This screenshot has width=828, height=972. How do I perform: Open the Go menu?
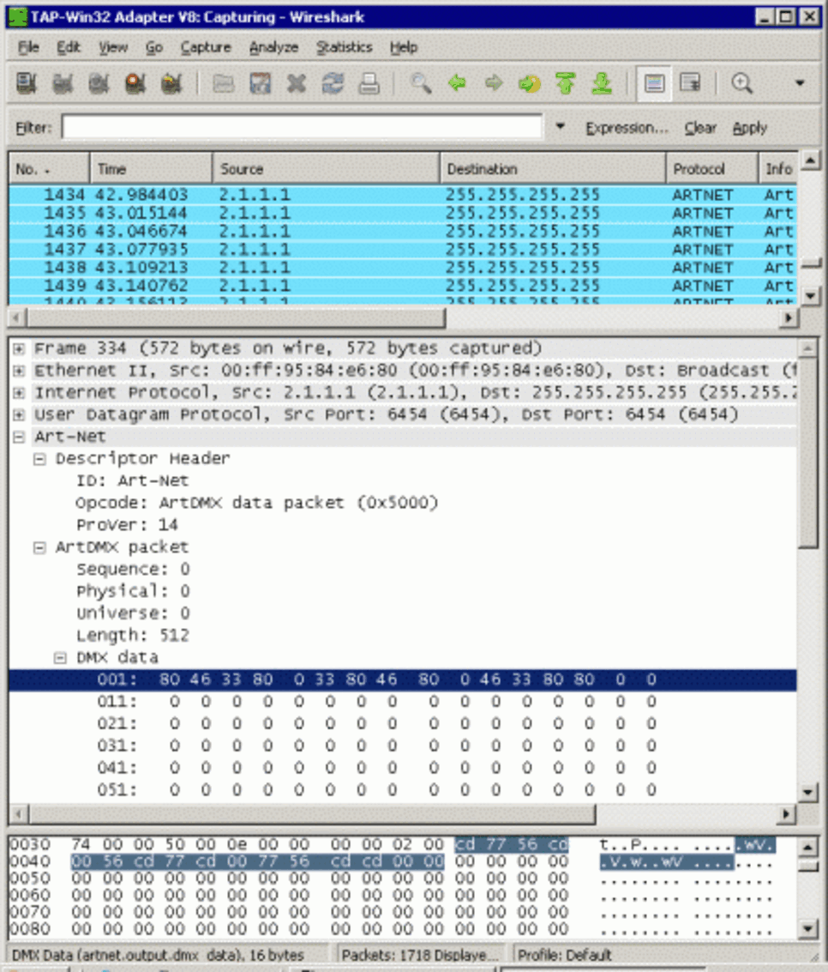153,47
